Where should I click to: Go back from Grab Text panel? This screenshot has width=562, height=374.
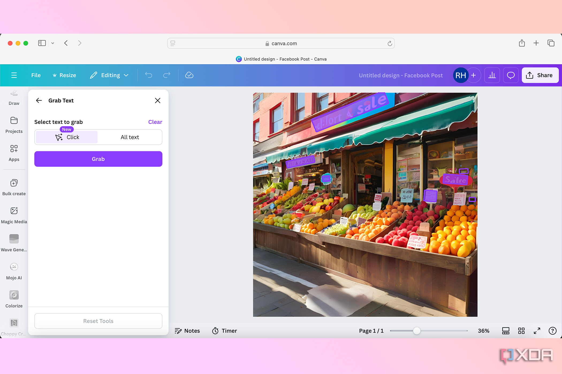point(39,100)
